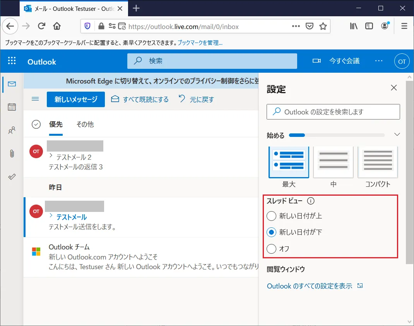Viewport: 414px width, 326px height.
Task: Reload the page with the refresh icon
Action: pyautogui.click(x=41, y=26)
